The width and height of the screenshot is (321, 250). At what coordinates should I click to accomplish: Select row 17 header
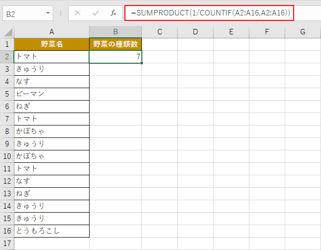coord(7,244)
